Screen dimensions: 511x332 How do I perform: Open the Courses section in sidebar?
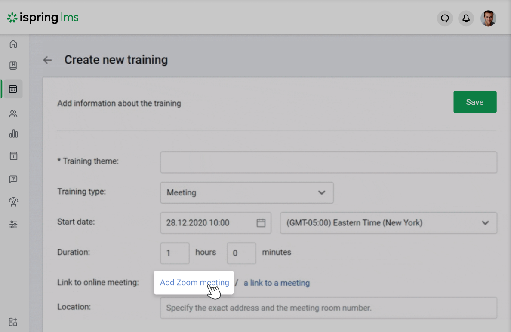click(13, 65)
